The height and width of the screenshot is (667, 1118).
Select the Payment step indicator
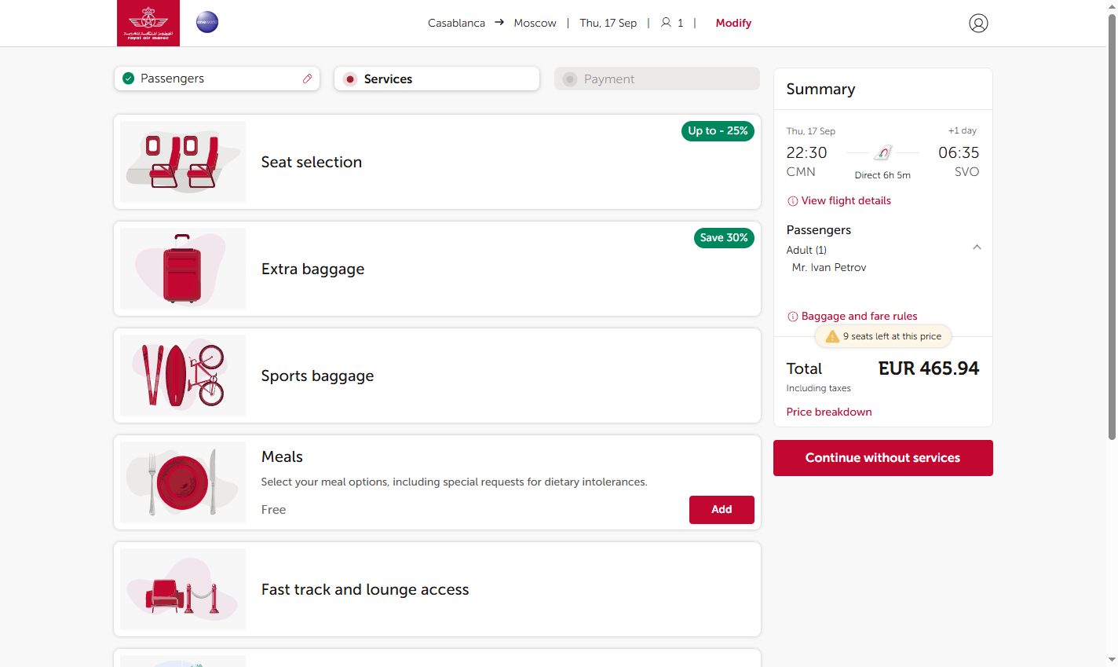point(570,79)
